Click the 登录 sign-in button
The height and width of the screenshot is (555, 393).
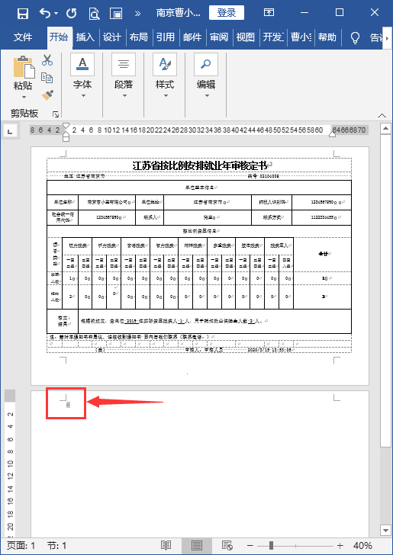(x=227, y=13)
